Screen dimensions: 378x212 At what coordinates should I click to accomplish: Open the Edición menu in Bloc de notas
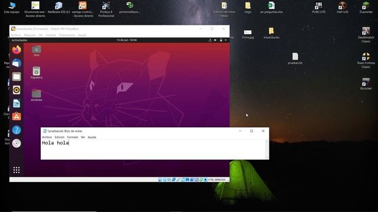tap(60, 137)
